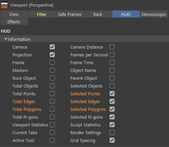The image size is (169, 147).
Task: Click the Viewport icon in the header
Action: point(4,5)
